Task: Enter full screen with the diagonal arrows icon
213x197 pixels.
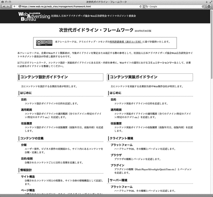Action: tap(211, 2)
